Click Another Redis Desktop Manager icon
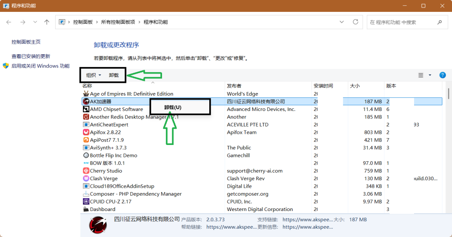The width and height of the screenshot is (452, 237). [86, 117]
